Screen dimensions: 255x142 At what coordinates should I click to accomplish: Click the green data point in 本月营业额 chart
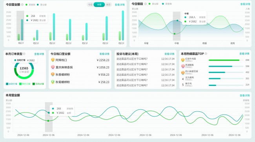[x=48, y=121]
